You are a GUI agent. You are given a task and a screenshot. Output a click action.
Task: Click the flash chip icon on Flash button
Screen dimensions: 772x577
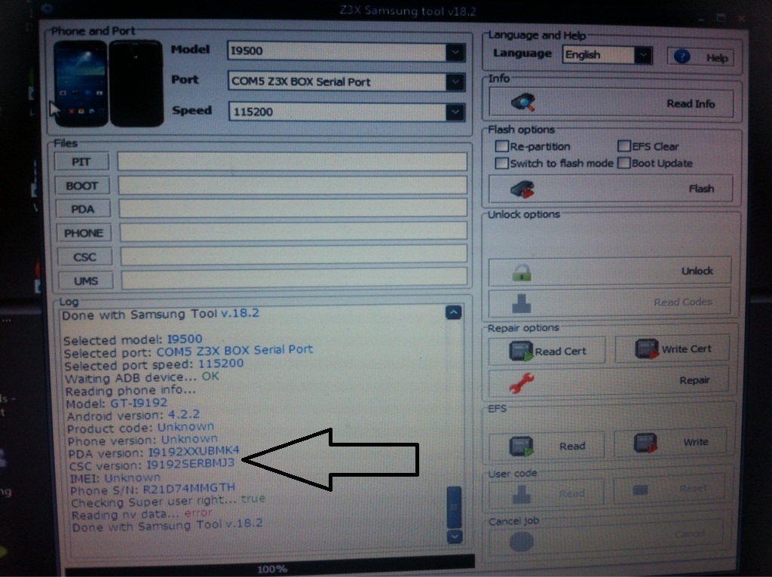[522, 189]
